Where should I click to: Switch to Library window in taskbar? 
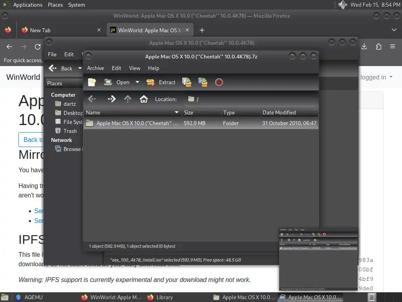pyautogui.click(x=160, y=297)
